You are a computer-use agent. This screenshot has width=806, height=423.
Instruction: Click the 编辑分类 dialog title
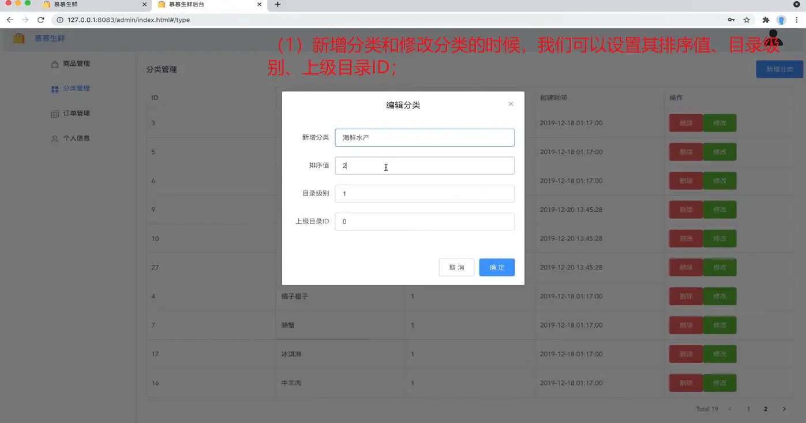[403, 105]
